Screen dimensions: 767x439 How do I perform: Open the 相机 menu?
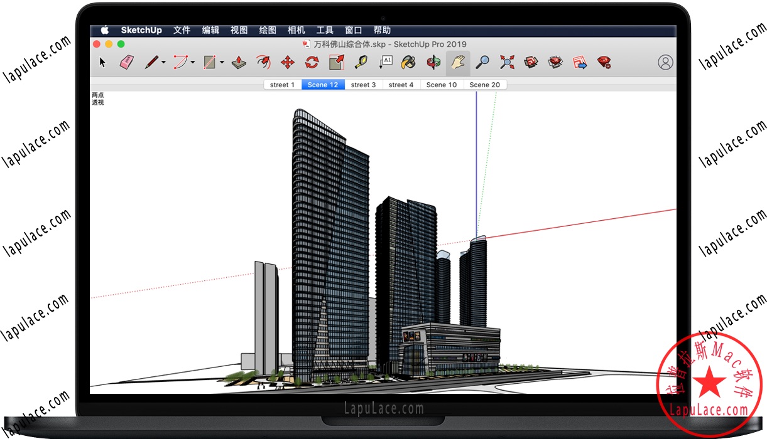point(296,30)
